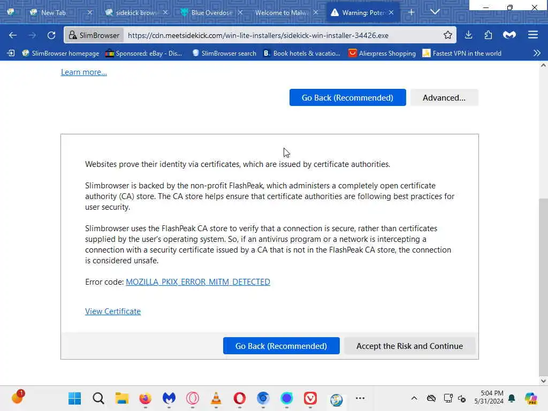Open the clock showing 5:04 PM
The image size is (548, 411).
click(x=489, y=397)
